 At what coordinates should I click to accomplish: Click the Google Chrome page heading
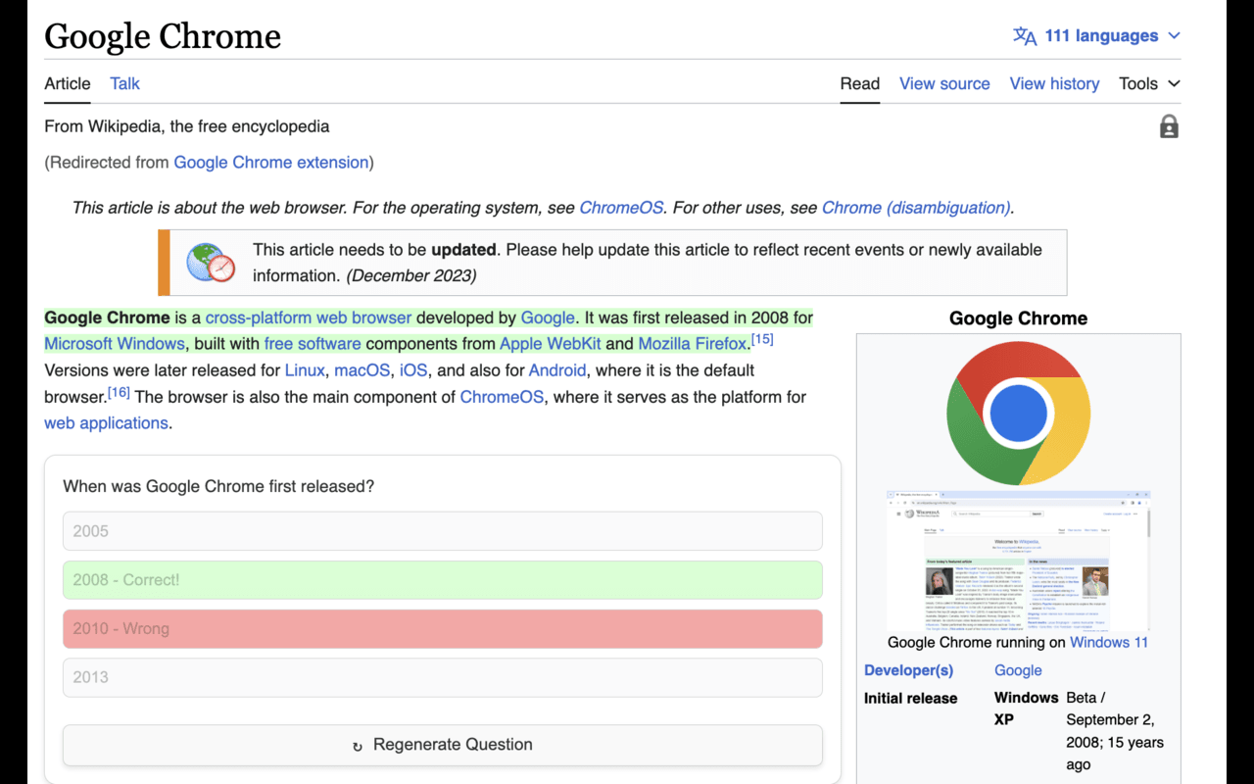[x=163, y=36]
